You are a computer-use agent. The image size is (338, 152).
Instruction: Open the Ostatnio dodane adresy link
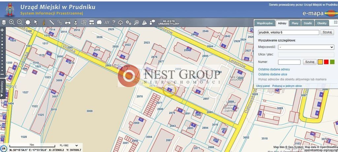(x=274, y=69)
